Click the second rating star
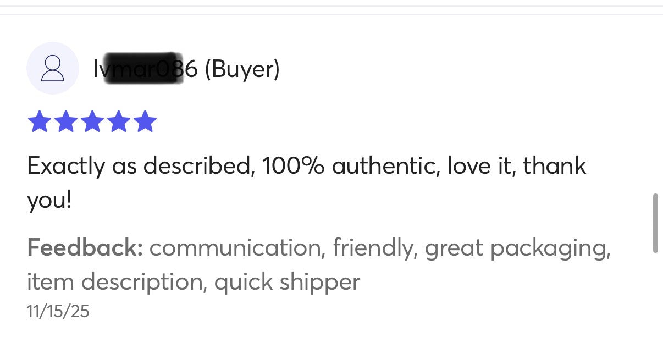 pos(65,121)
